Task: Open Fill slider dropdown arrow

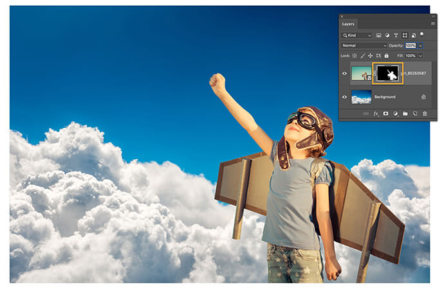Action: [421, 56]
